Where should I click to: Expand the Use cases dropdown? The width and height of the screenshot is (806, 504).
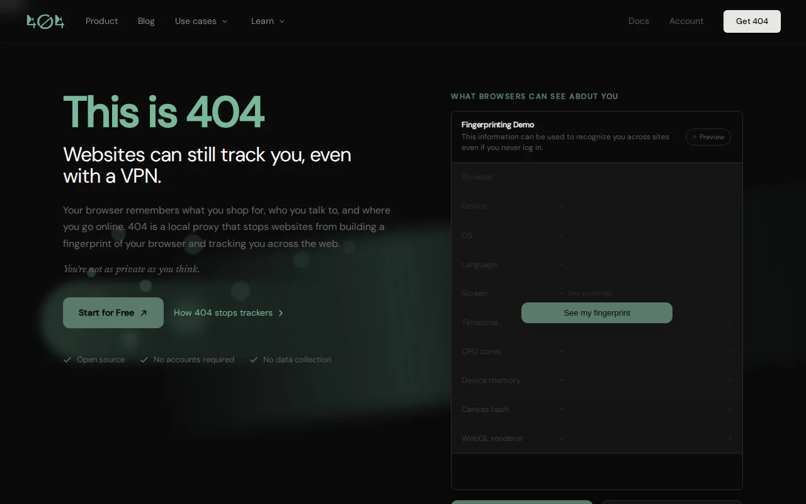[201, 21]
